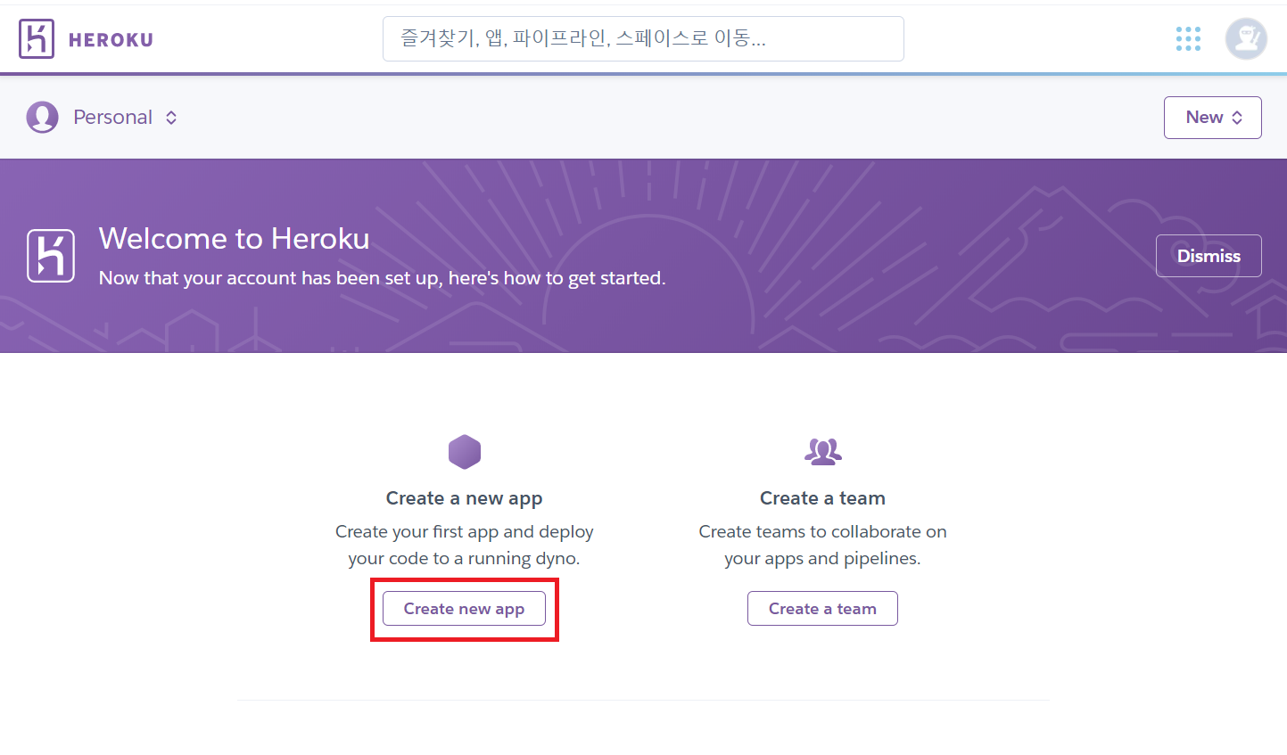Image resolution: width=1287 pixels, height=755 pixels.
Task: Click text 'Create your first app and deploy'
Action: [x=464, y=532]
